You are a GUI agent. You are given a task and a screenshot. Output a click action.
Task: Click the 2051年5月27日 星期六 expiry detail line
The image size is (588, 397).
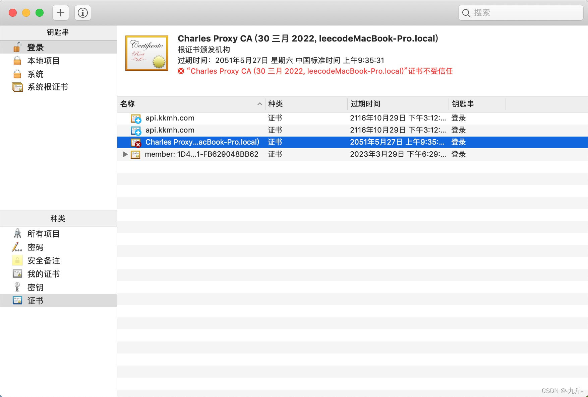coord(281,60)
